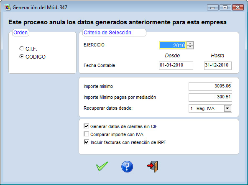Click the Hasta date field 31-12-2010

coord(218,66)
